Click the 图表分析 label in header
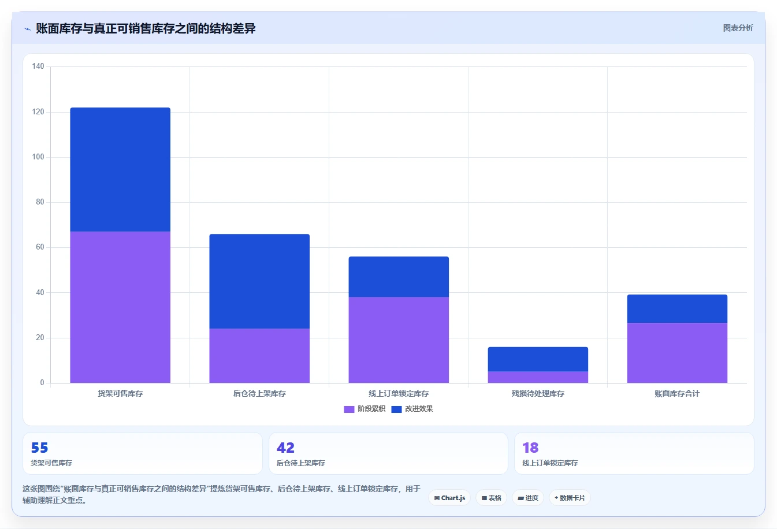Viewport: 777px width, 529px height. point(738,28)
